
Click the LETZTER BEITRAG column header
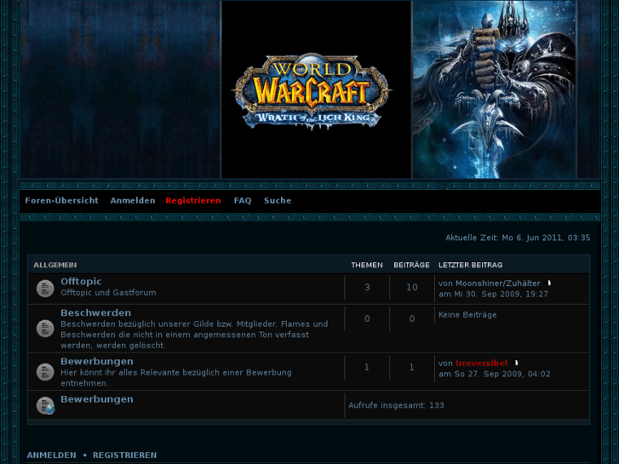[x=471, y=265]
